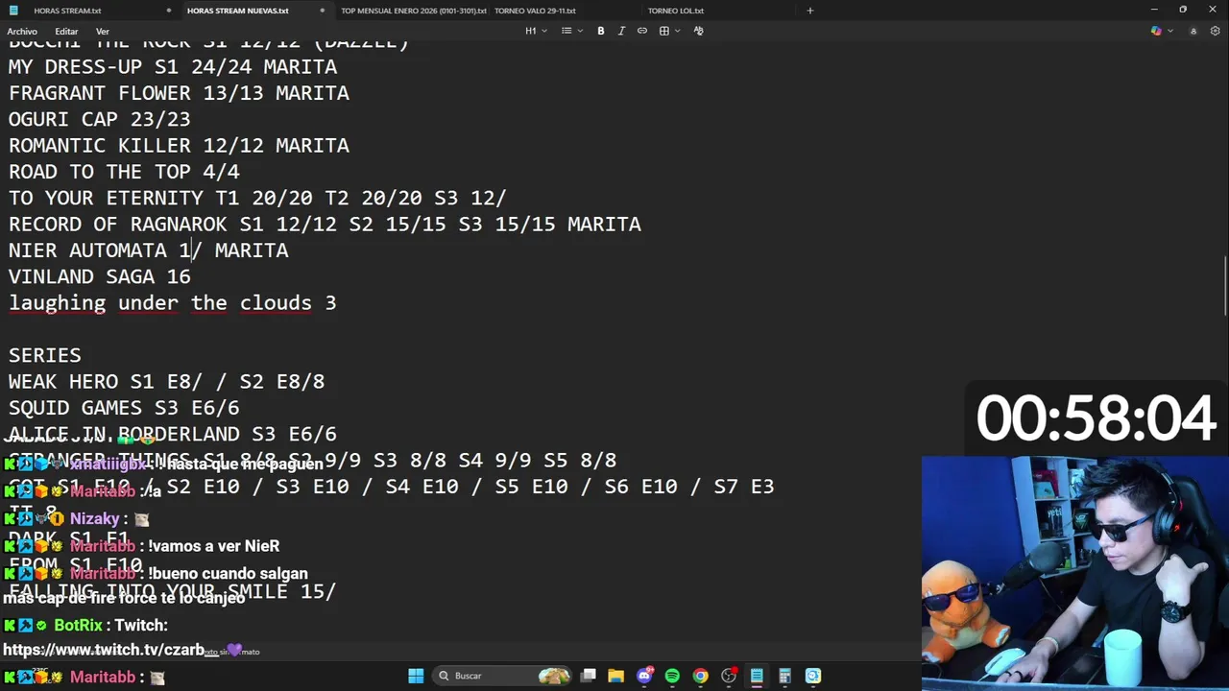The width and height of the screenshot is (1229, 691).
Task: Switch to HORAS STREAM.txt tab
Action: 67,11
